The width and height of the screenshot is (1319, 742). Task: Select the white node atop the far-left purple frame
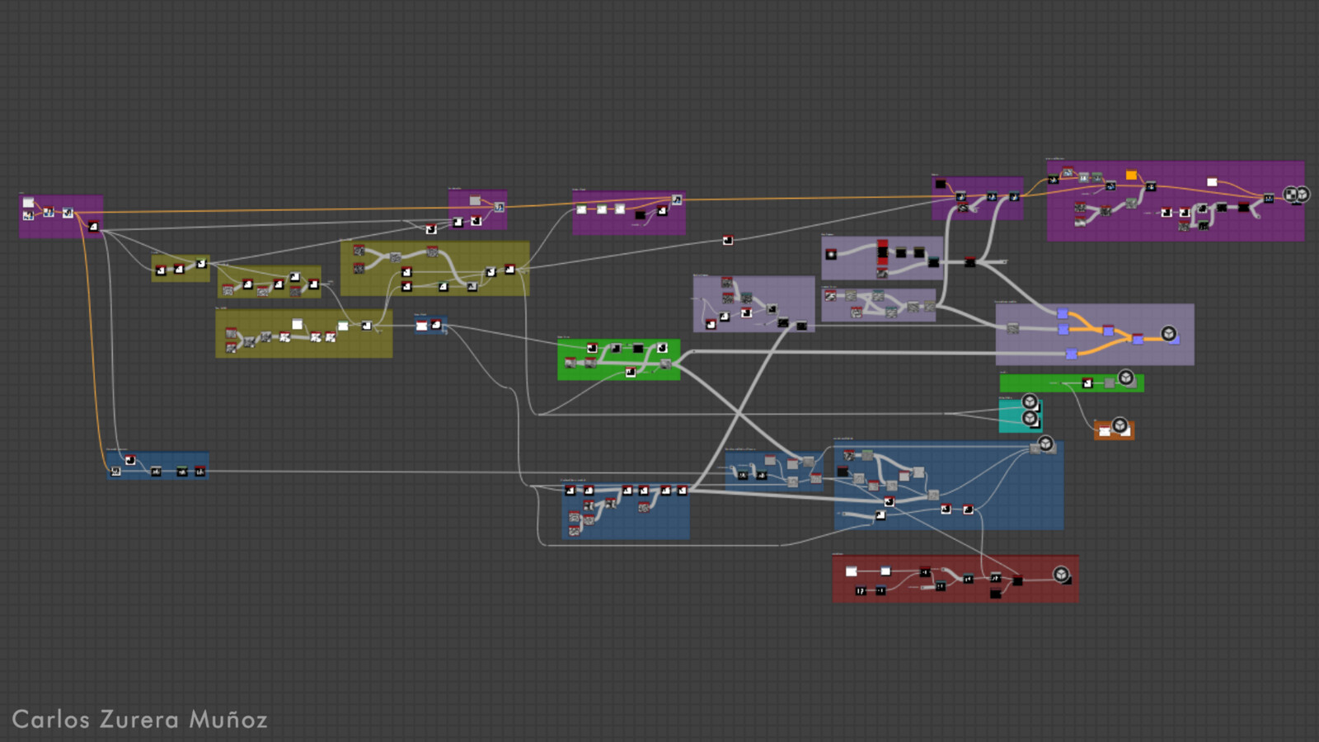click(28, 203)
